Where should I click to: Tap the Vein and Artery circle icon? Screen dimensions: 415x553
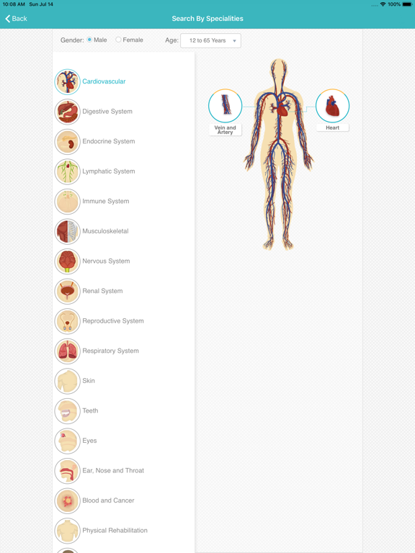coord(225,105)
